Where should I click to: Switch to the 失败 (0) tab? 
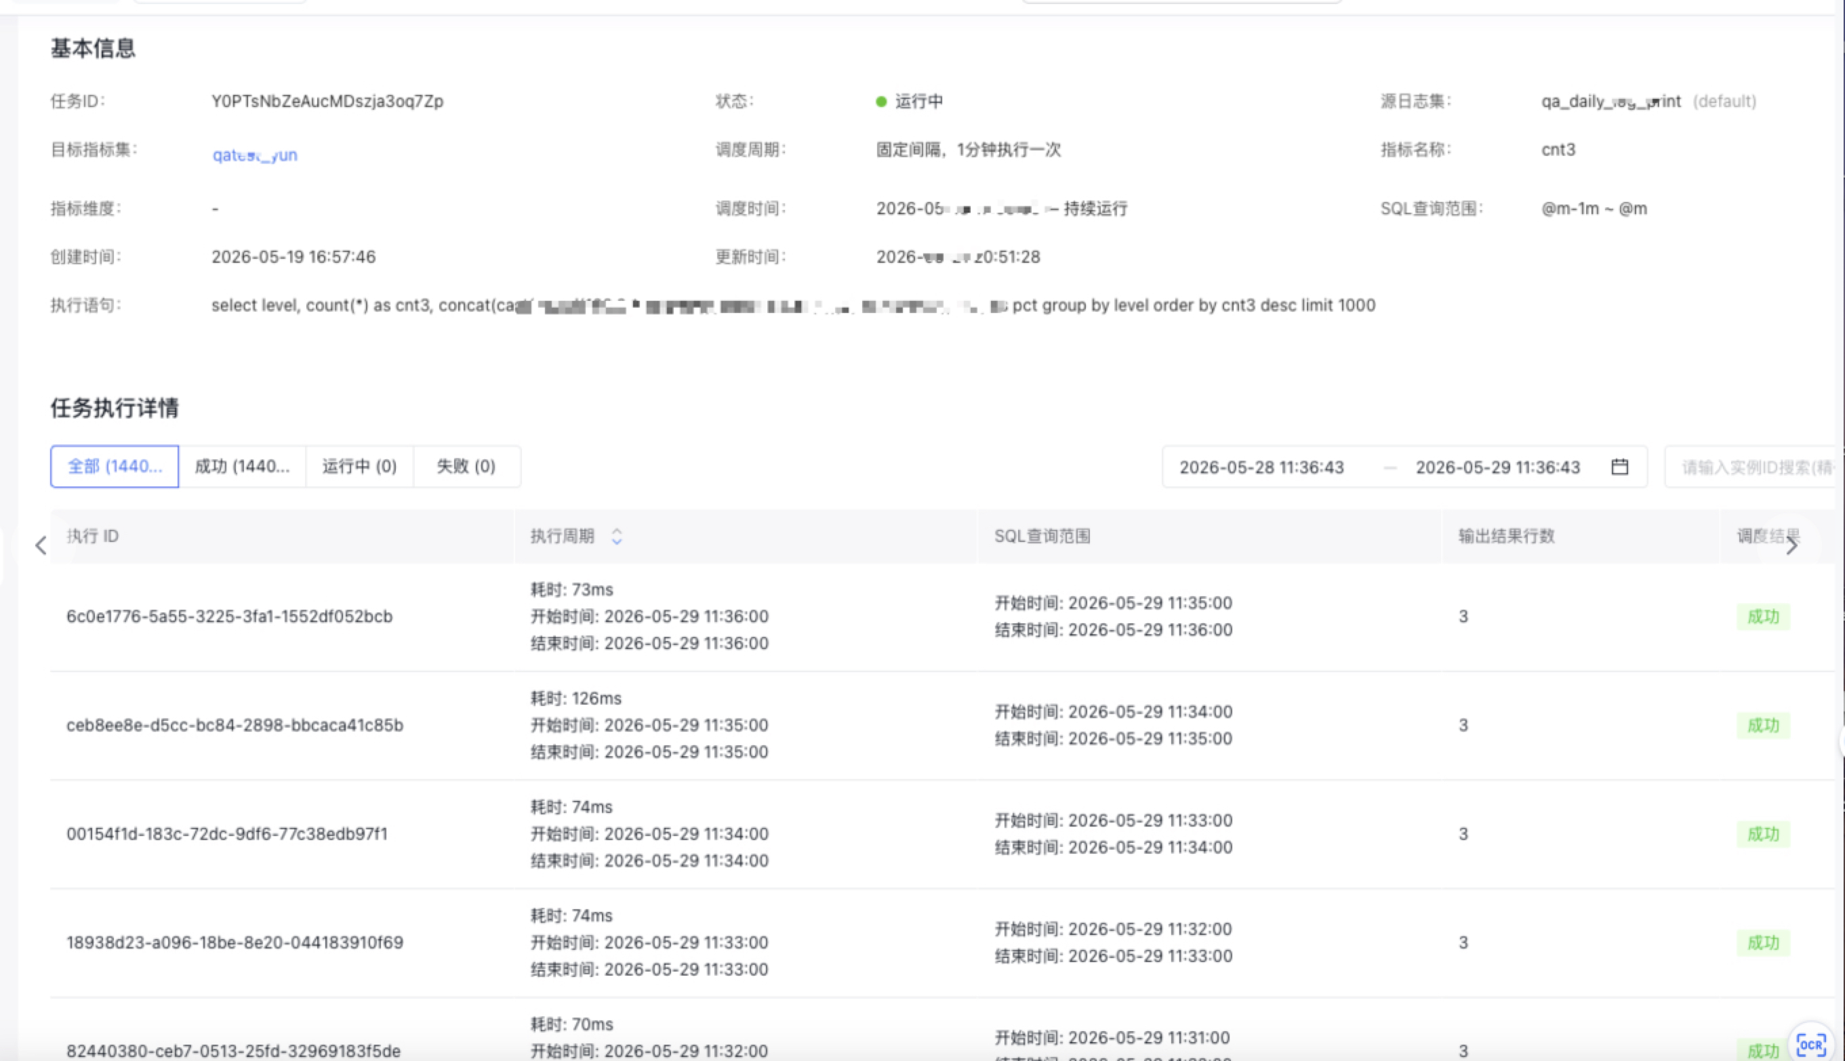466,466
